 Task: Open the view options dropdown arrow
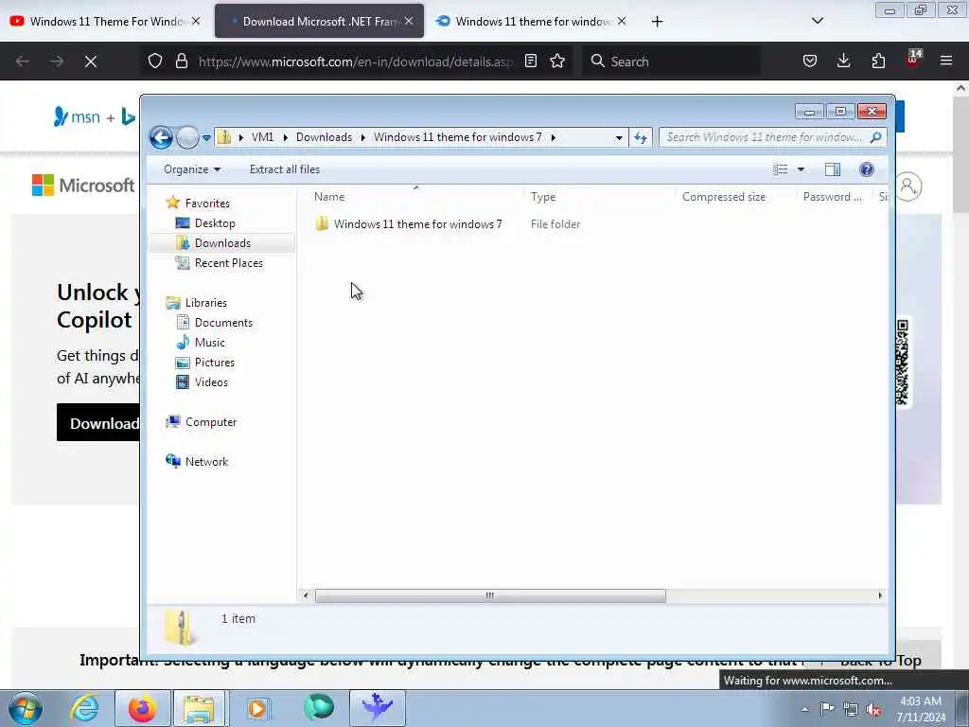coord(801,169)
